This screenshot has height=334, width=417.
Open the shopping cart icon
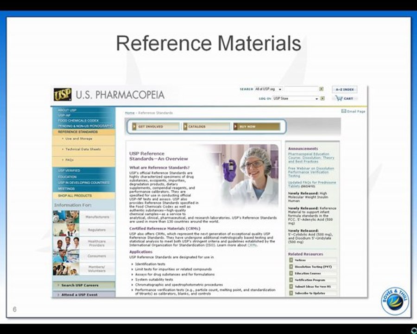point(339,98)
